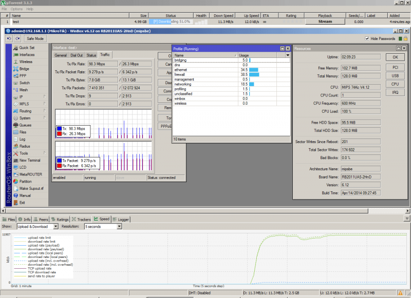This screenshot has height=298, width=411.
Task: Click the torrent download progress bar
Action: click(x=171, y=22)
